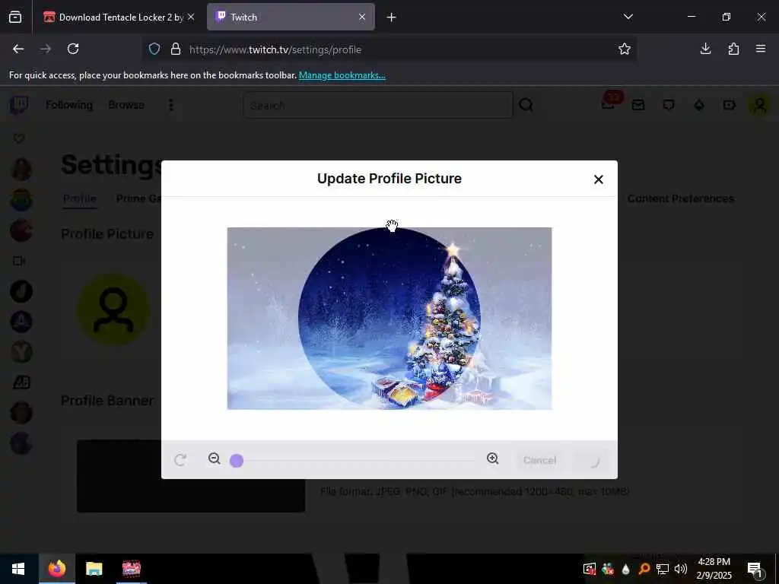Open the Twitch more options dots menu

[x=171, y=105]
